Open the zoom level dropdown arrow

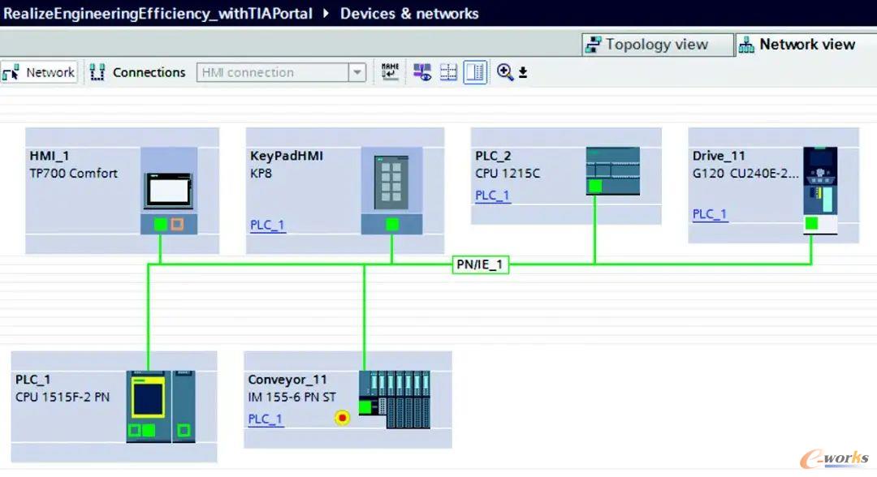tap(523, 73)
